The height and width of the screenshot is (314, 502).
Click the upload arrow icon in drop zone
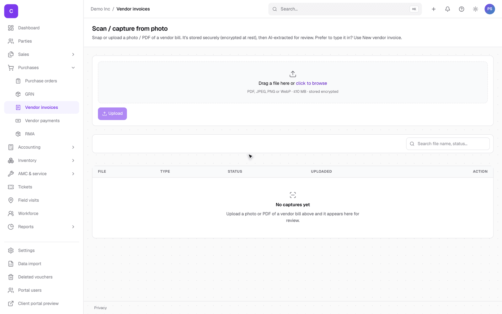[x=293, y=74]
